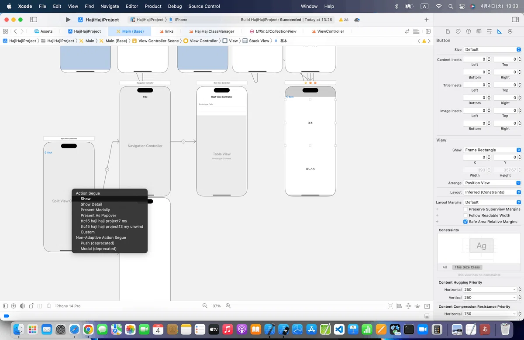Zoom in the storyboard canvas
The height and width of the screenshot is (340, 524).
(228, 306)
